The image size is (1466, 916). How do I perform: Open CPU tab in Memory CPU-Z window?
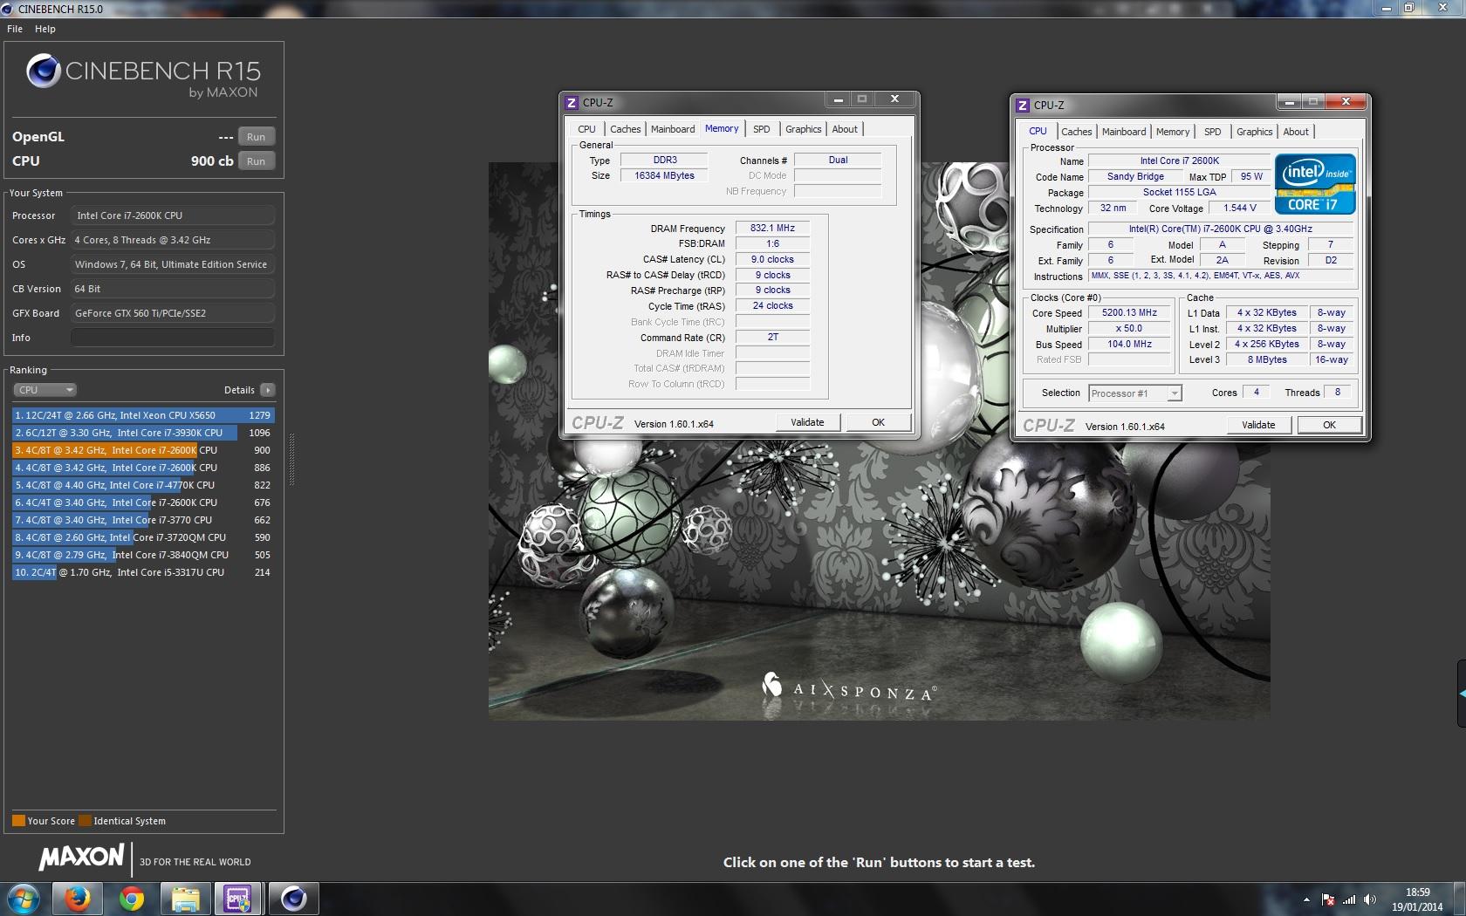(x=586, y=129)
